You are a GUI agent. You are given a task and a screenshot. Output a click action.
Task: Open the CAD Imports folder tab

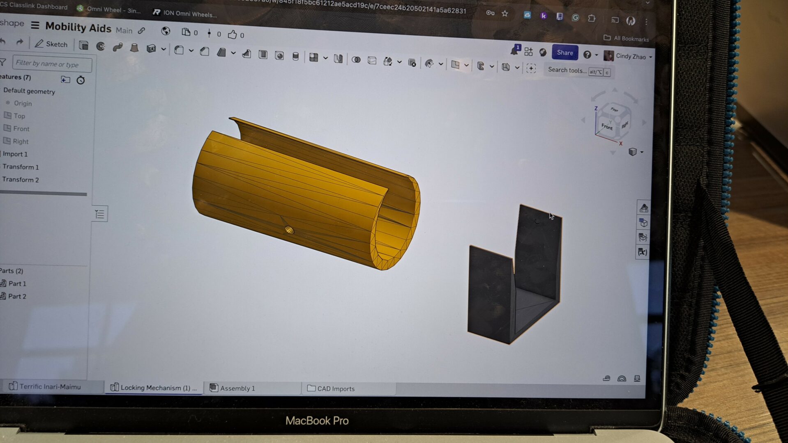point(335,388)
